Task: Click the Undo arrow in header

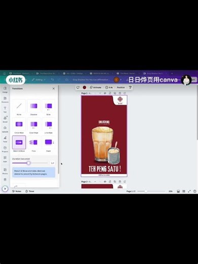Action: click(x=52, y=80)
